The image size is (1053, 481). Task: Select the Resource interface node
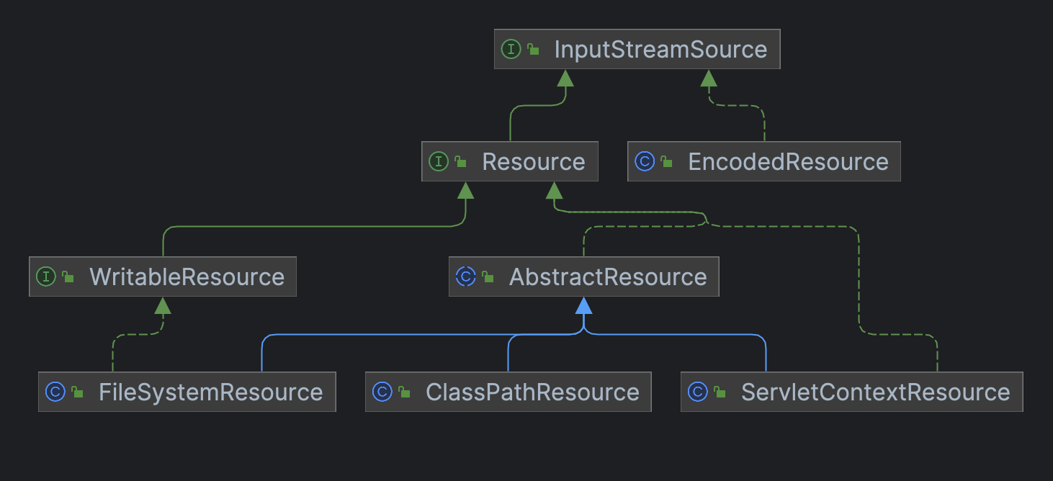coord(510,161)
